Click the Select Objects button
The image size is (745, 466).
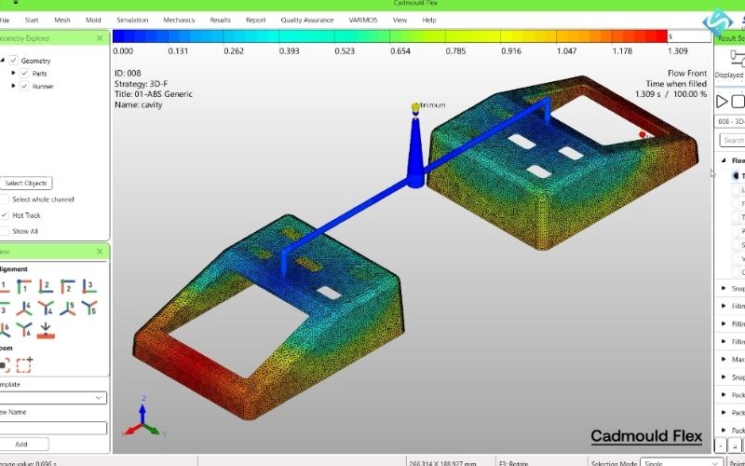click(26, 183)
